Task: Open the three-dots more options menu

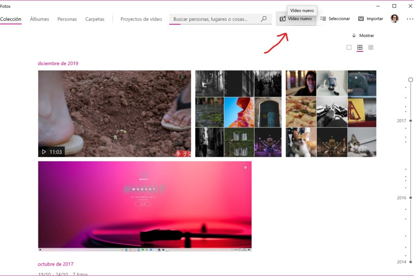Action: [x=410, y=19]
